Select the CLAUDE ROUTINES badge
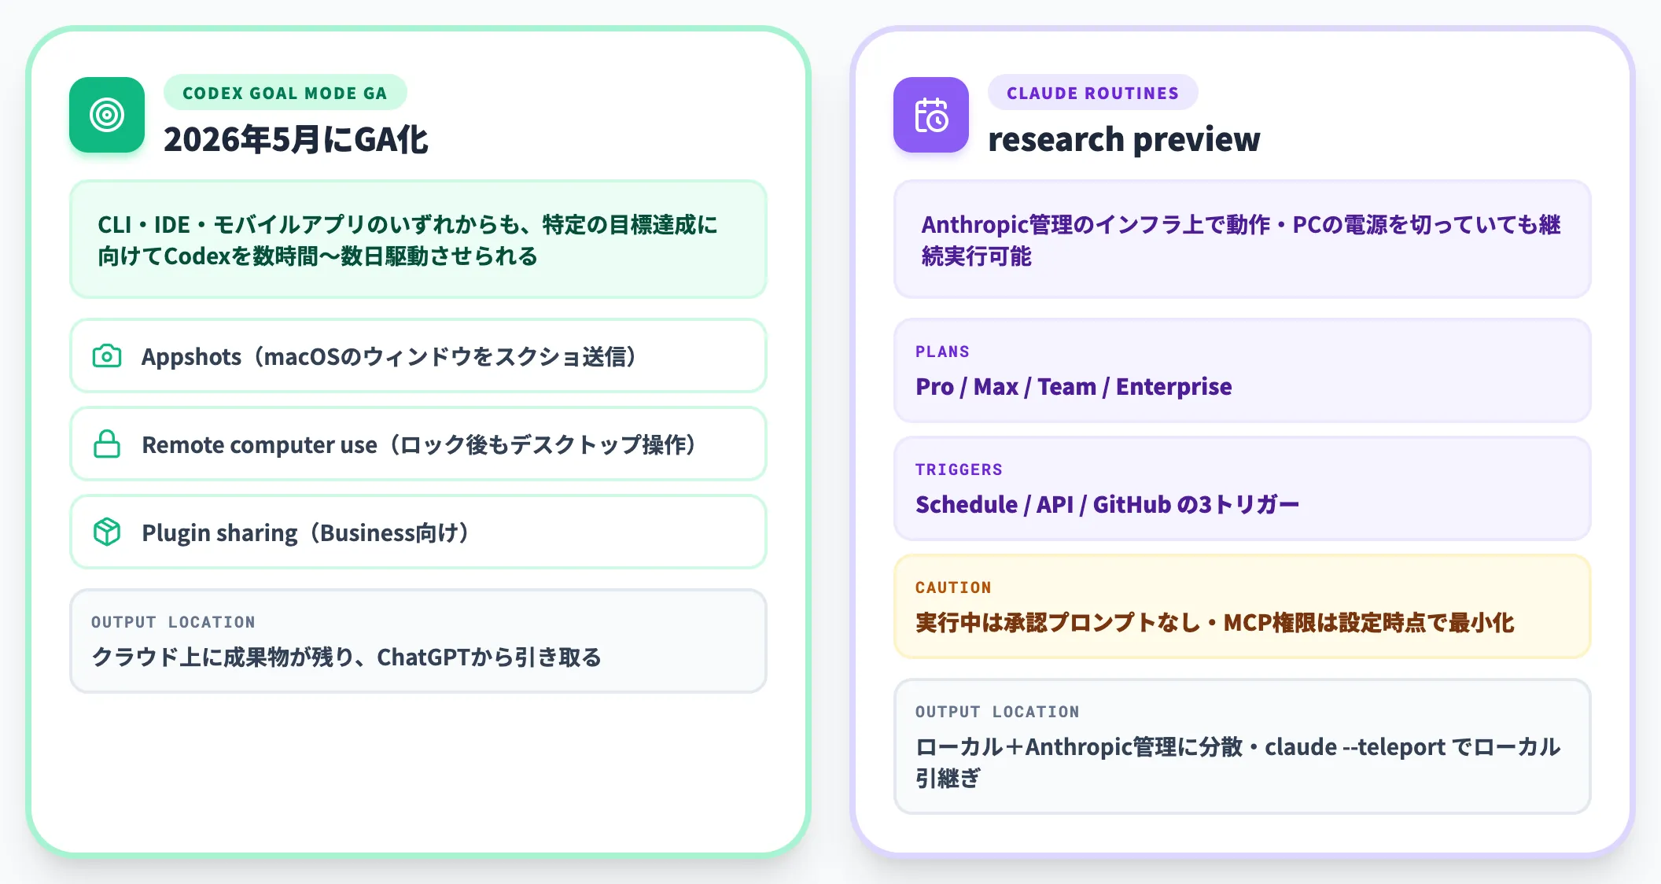Screen dimensions: 1661x884 1092,93
